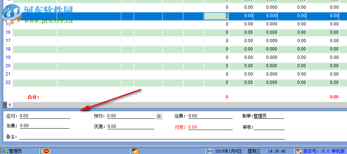This screenshot has width=347, height=154.
Task: Click the empty 审核 field
Action: (269, 127)
